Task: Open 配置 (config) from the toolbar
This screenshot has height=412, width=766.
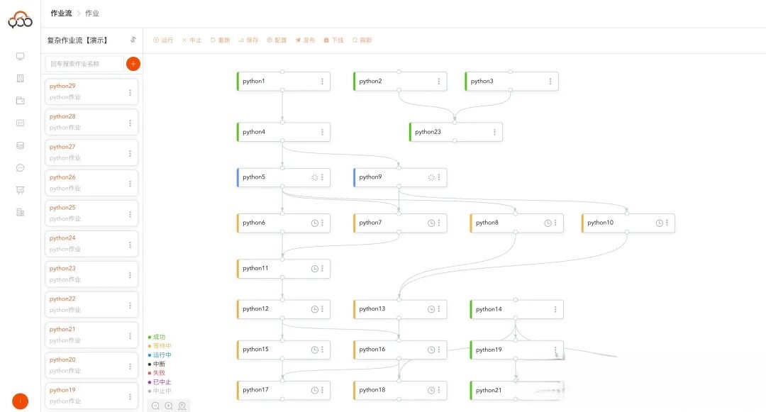Action: [277, 40]
